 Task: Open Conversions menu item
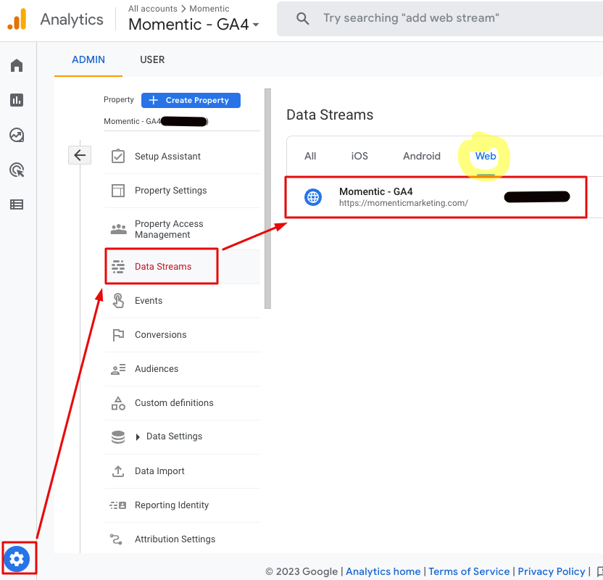coord(183,335)
